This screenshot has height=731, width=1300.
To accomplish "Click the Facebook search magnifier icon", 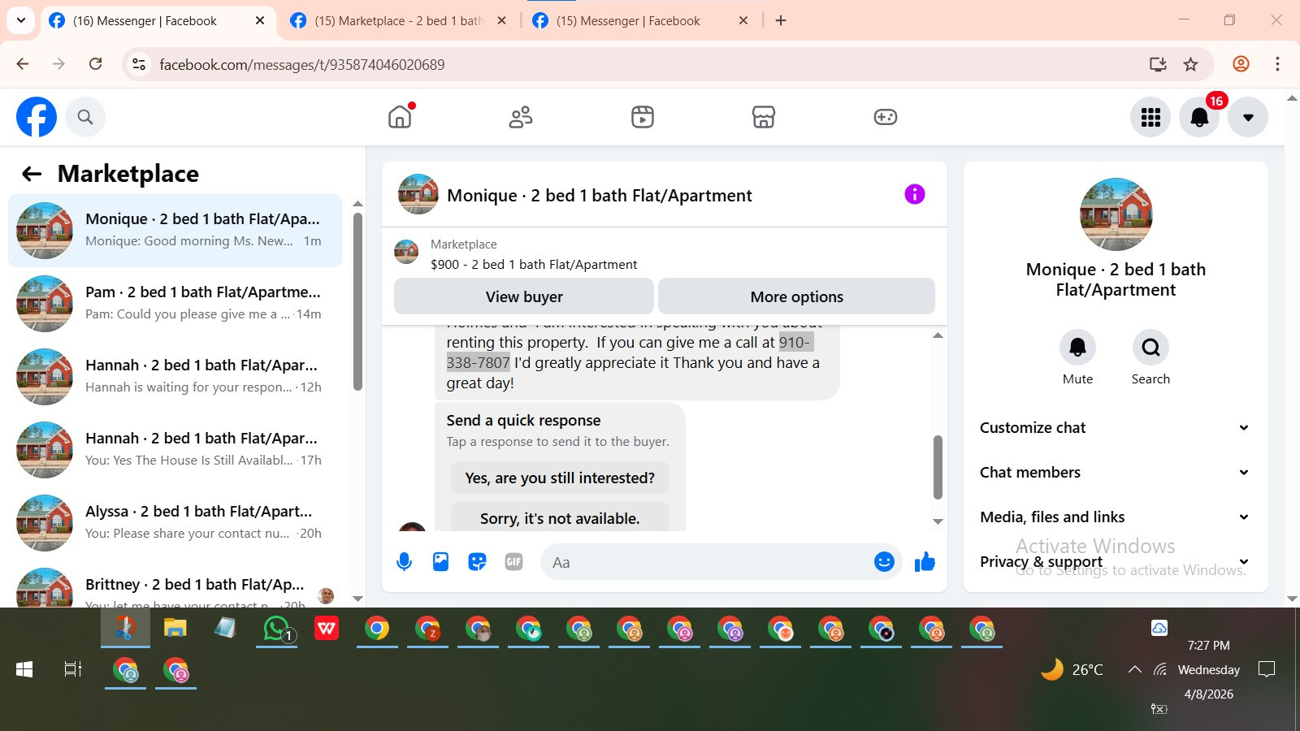I will click(85, 117).
